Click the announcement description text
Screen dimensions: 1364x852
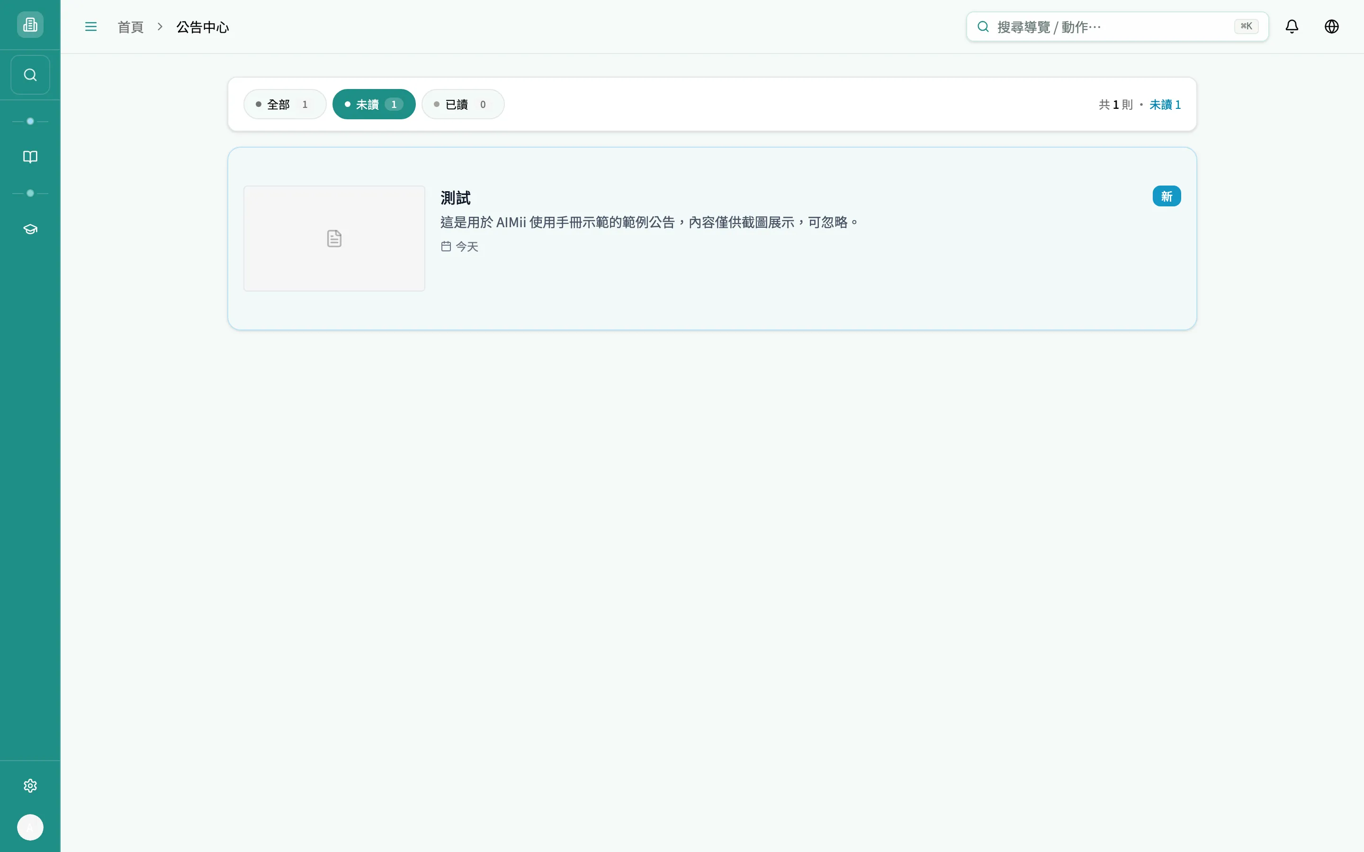click(649, 222)
